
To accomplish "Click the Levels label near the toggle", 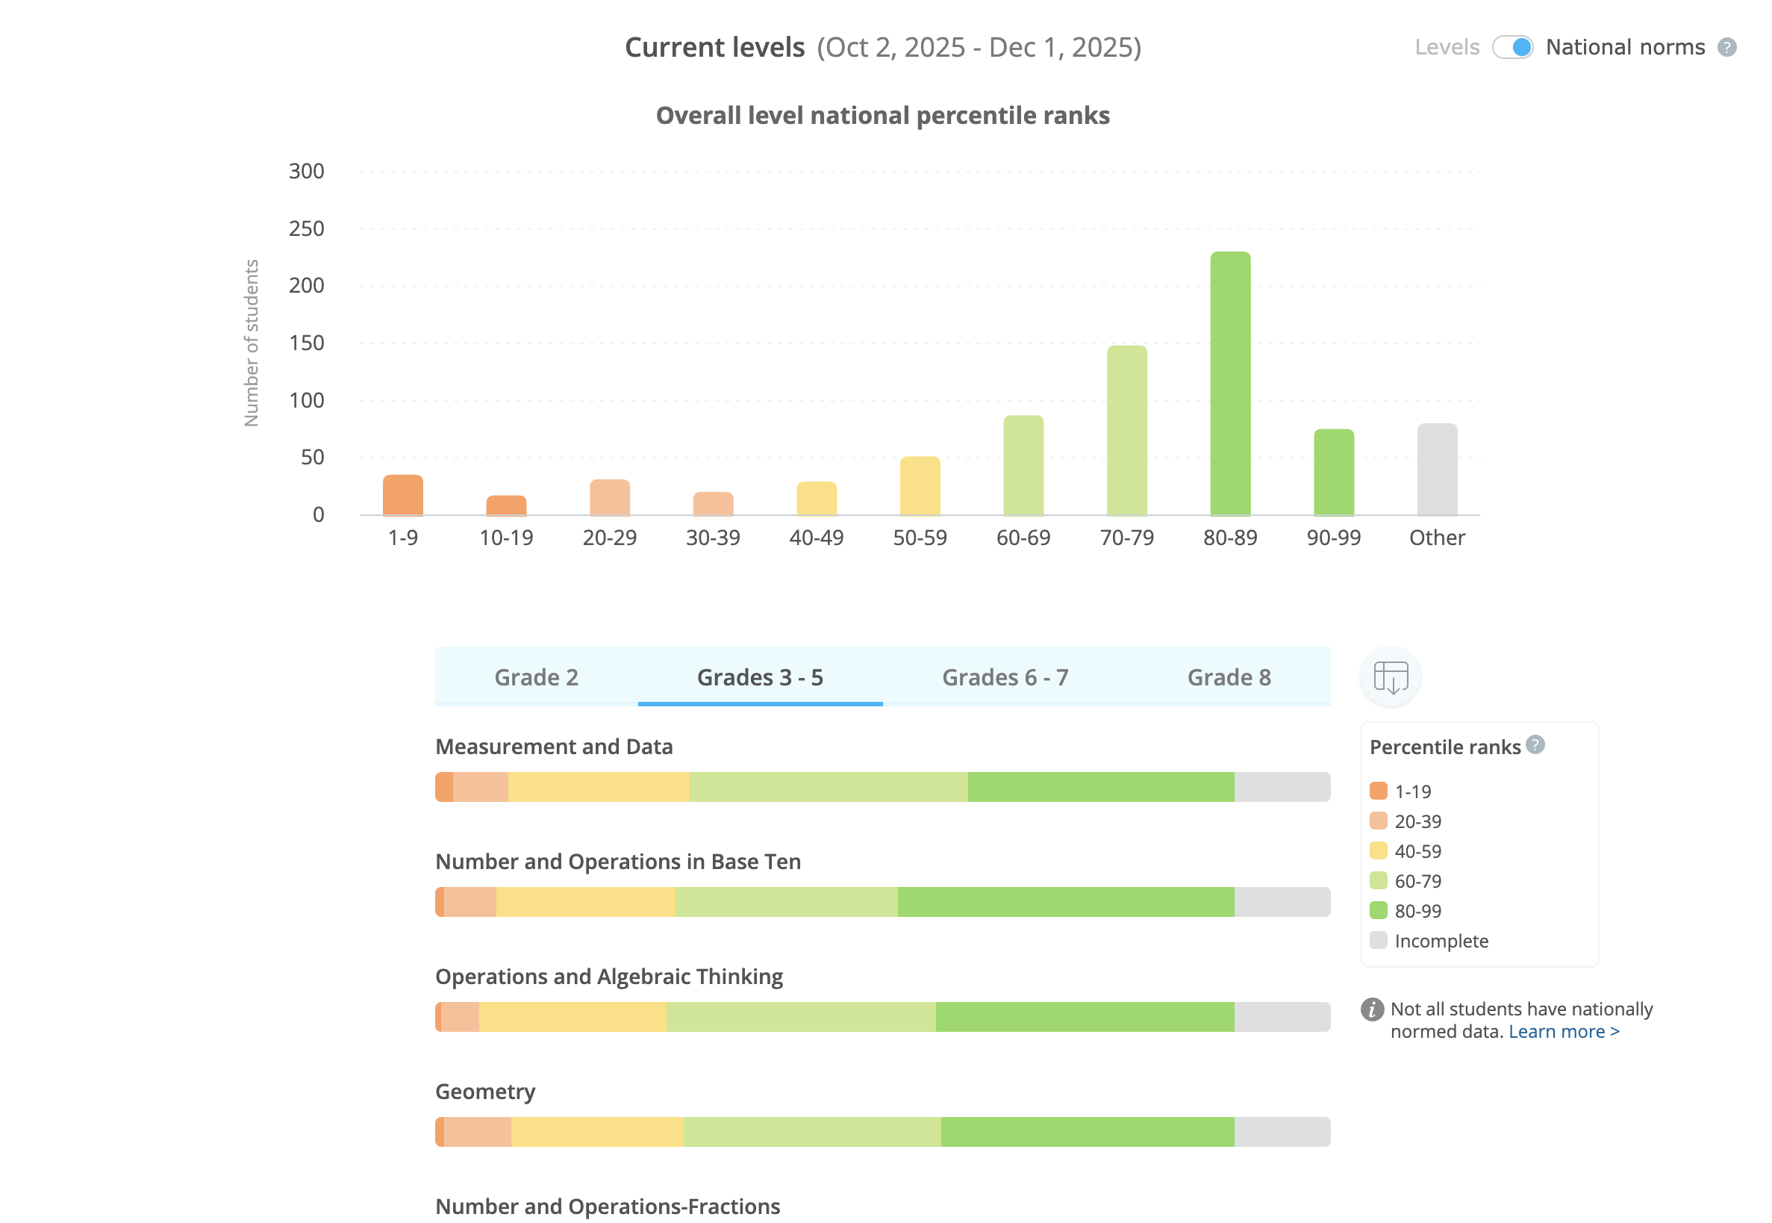I will pyautogui.click(x=1447, y=48).
